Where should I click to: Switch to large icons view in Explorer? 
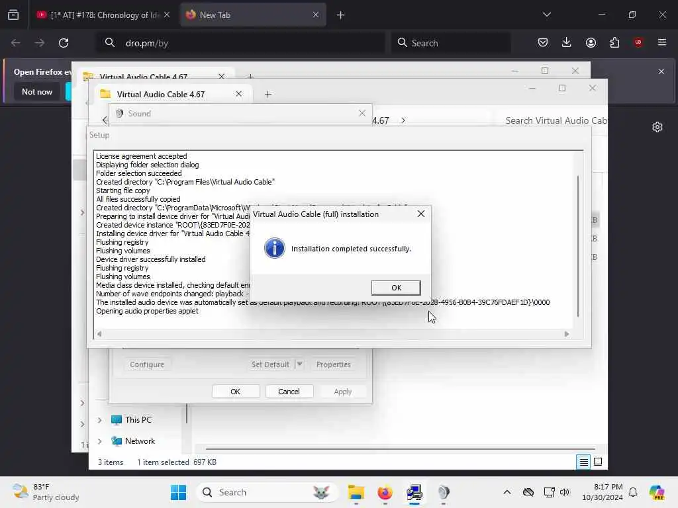click(x=598, y=462)
